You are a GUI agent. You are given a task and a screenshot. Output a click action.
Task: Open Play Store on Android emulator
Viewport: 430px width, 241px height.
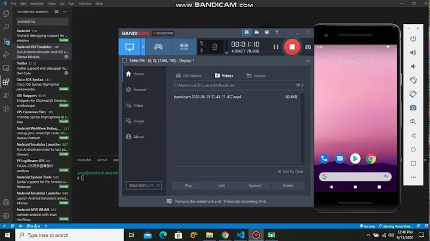tap(355, 159)
